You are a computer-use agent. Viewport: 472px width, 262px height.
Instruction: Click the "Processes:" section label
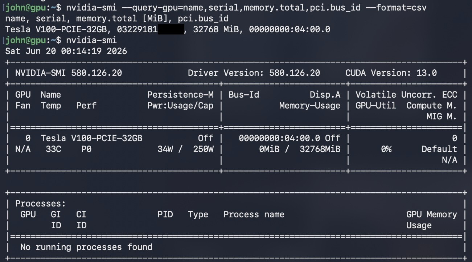click(41, 203)
